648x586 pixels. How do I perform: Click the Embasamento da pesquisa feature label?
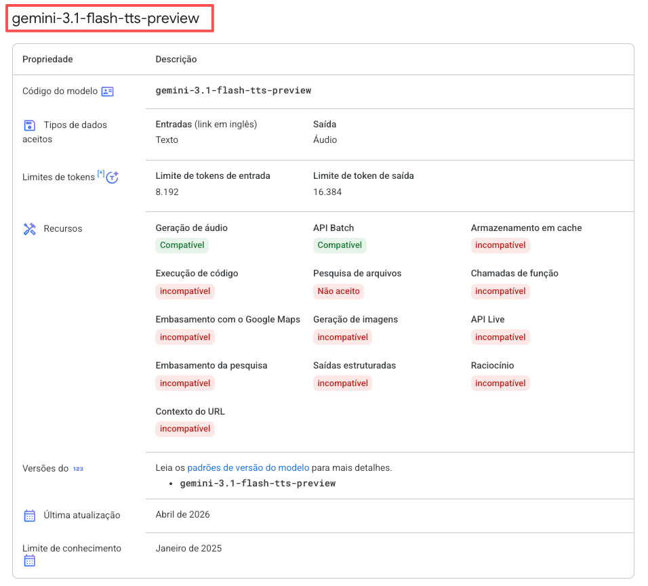[211, 365]
